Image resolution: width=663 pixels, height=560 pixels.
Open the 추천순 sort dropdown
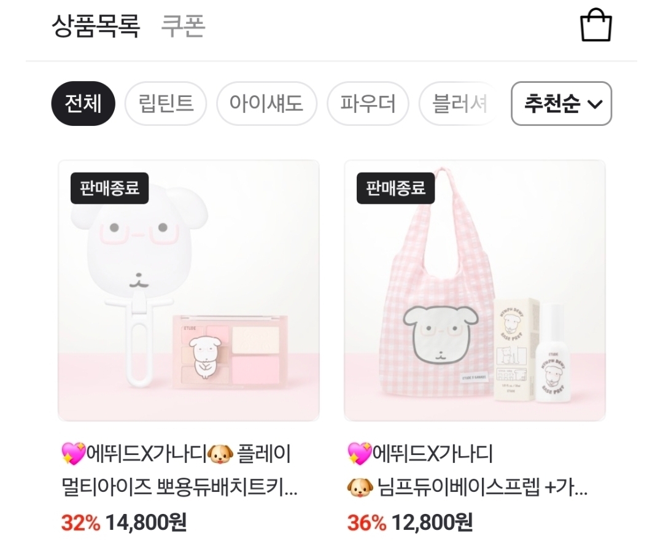point(561,104)
